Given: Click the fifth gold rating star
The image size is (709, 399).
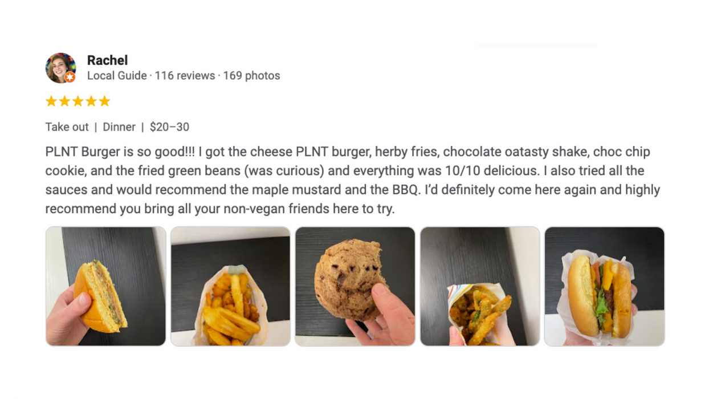Looking at the screenshot, I should coord(104,101).
